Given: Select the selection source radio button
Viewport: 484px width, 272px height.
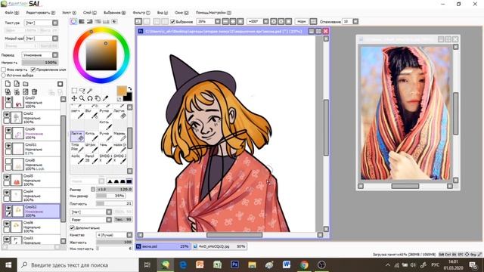Looking at the screenshot, I should (x=3, y=76).
